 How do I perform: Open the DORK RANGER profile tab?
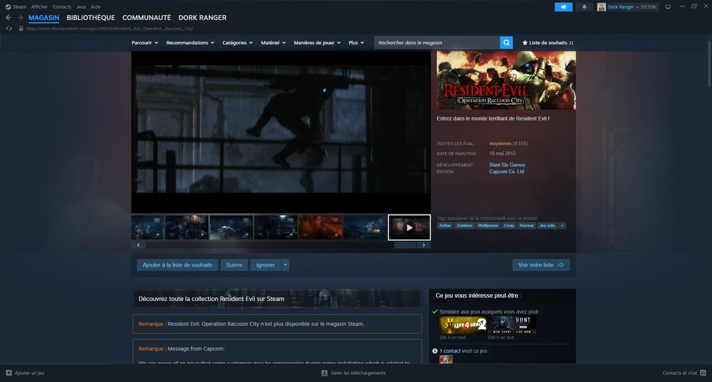[x=202, y=18]
